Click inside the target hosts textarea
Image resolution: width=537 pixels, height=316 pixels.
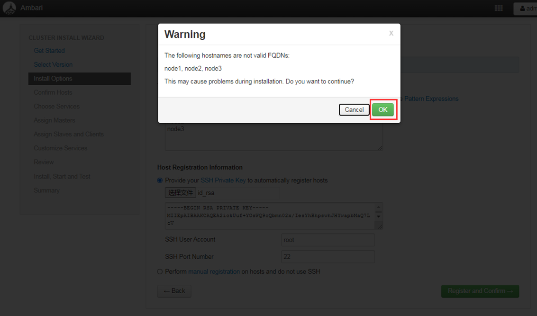[273, 137]
